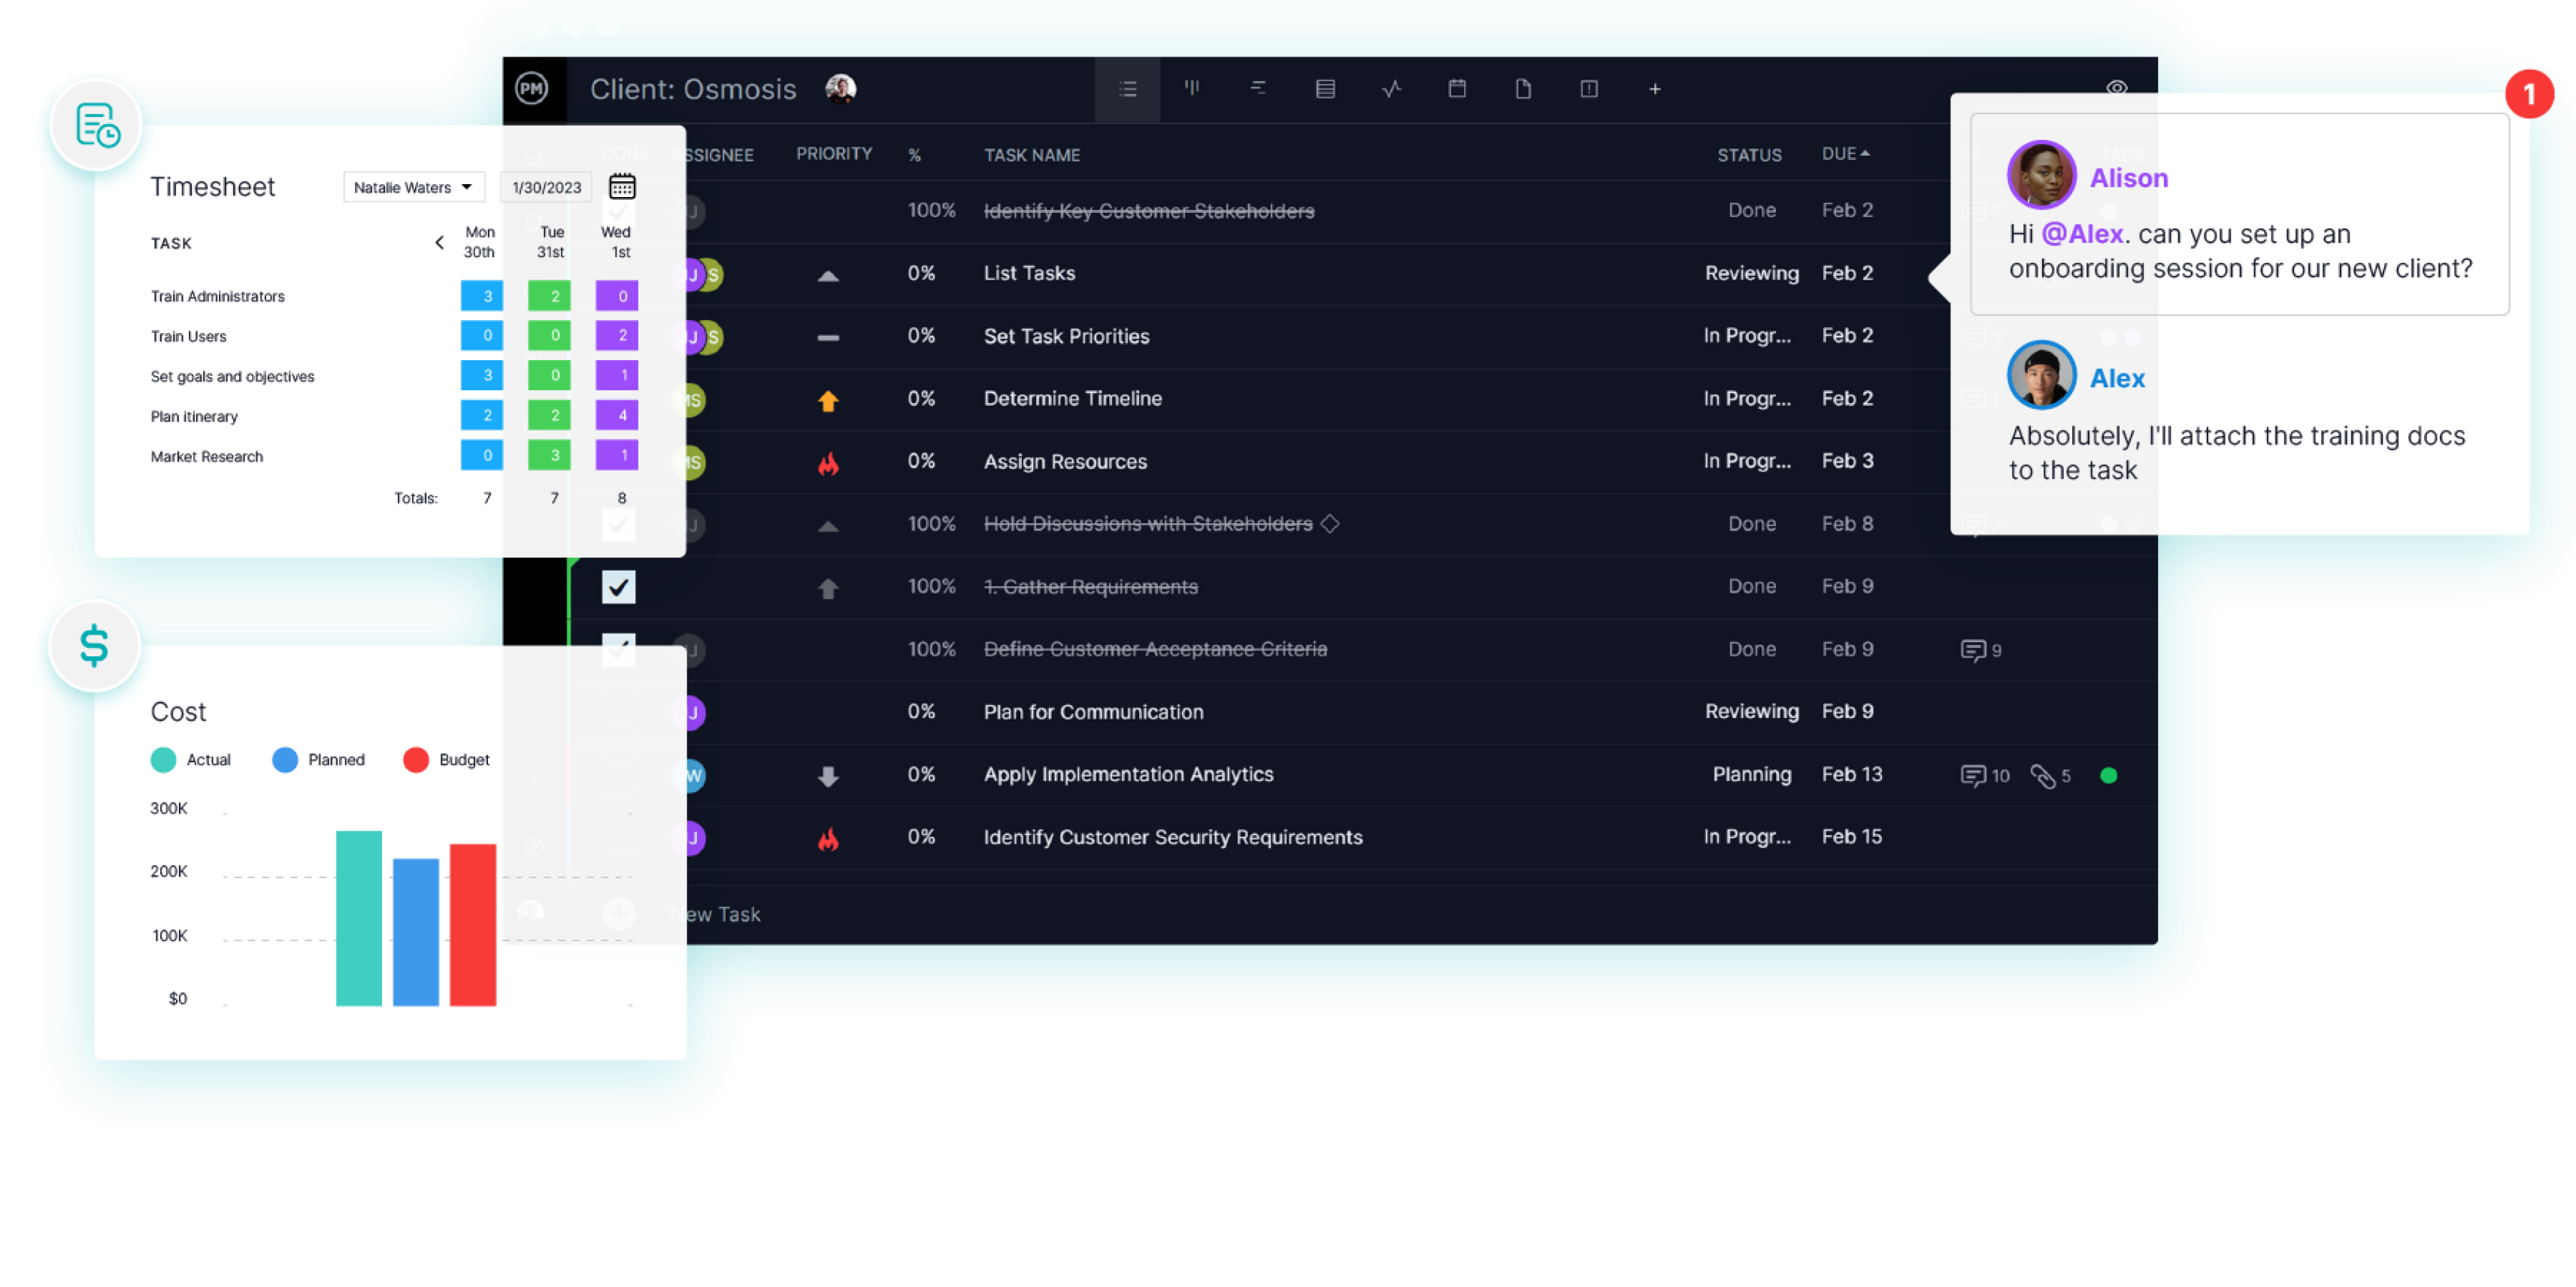The height and width of the screenshot is (1287, 2576).
Task: Open the red notification badge
Action: tap(2529, 95)
